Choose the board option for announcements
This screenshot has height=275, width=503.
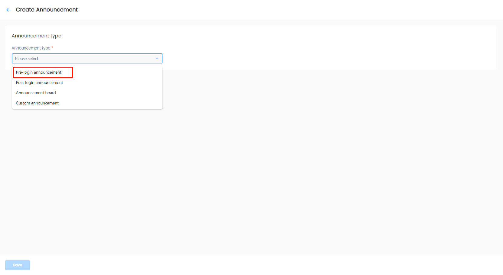click(x=36, y=93)
